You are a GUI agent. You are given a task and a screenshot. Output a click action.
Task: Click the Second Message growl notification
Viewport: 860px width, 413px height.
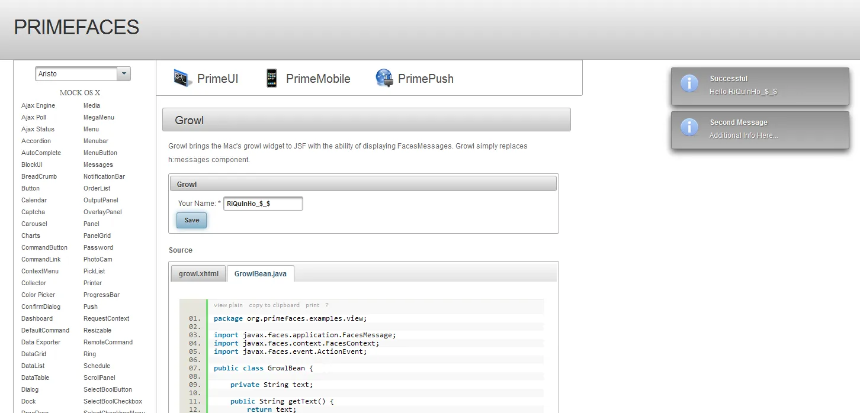coord(760,130)
